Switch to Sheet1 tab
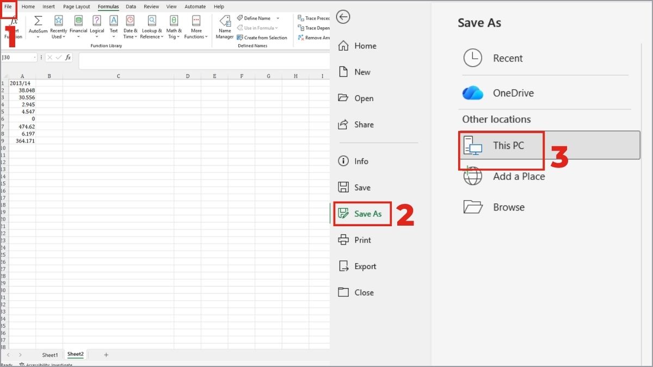Viewport: 653px width, 367px height. (x=50, y=355)
